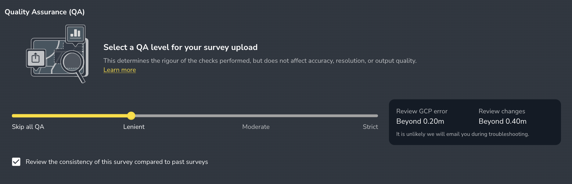Click the magnifying glass icon in the illustration
The width and height of the screenshot is (572, 184).
tap(73, 62)
